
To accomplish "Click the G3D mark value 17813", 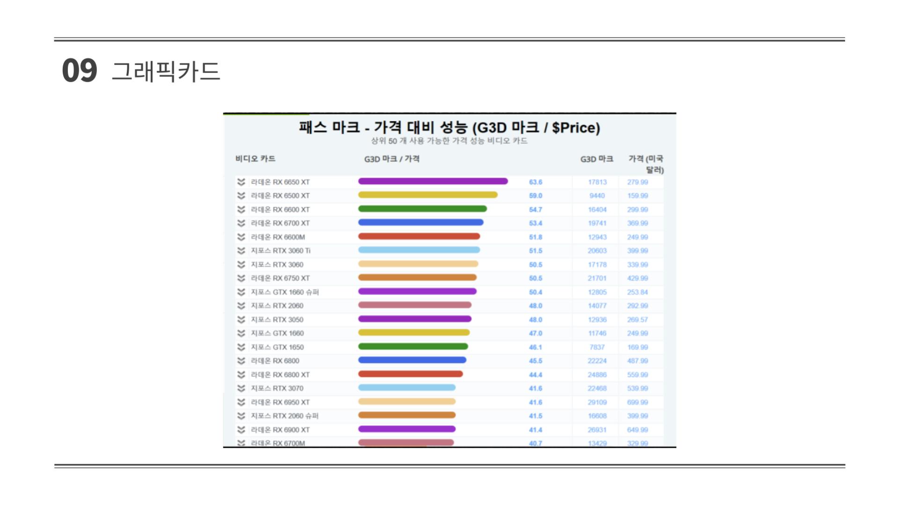I will pyautogui.click(x=597, y=182).
